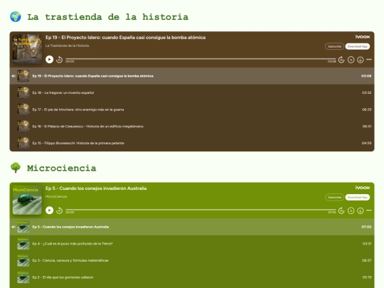Image resolution: width=384 pixels, height=288 pixels.
Task: Click thumbnail of Ep 16 Palacio de Ceausescu
Action: point(23,127)
